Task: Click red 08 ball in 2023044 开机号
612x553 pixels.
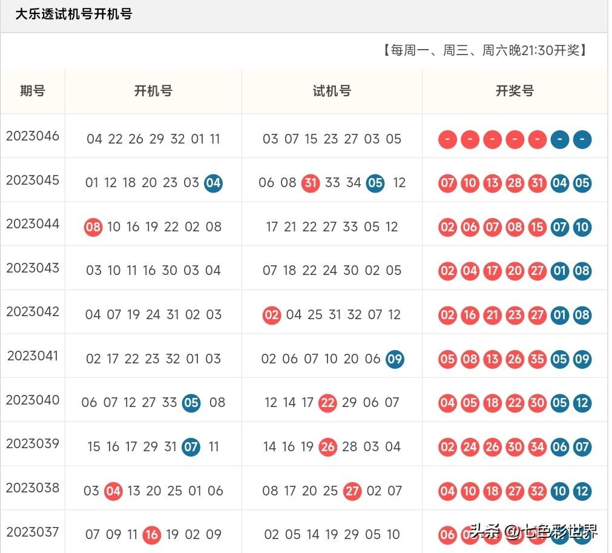Action: pyautogui.click(x=93, y=227)
